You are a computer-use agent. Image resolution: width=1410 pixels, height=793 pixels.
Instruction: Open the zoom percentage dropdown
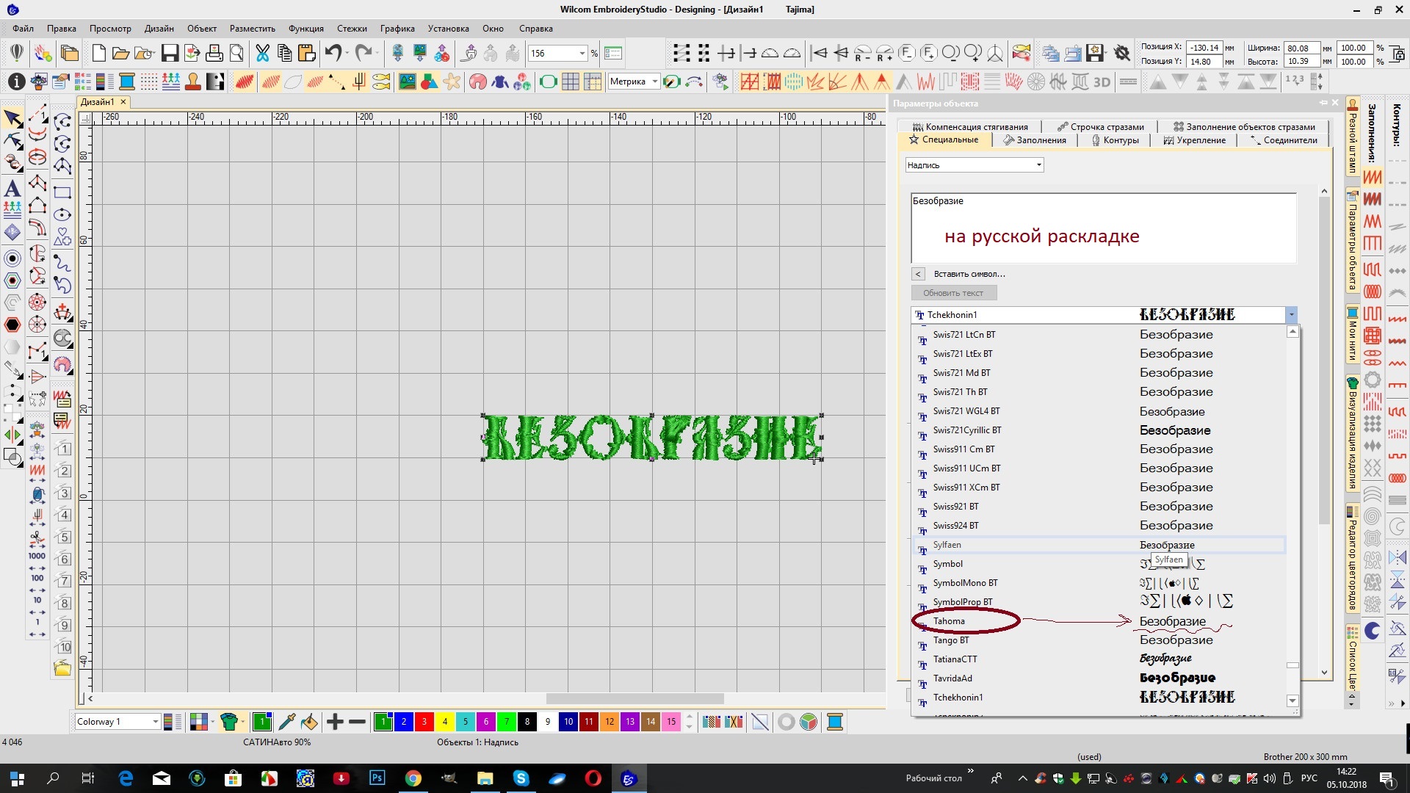(582, 54)
